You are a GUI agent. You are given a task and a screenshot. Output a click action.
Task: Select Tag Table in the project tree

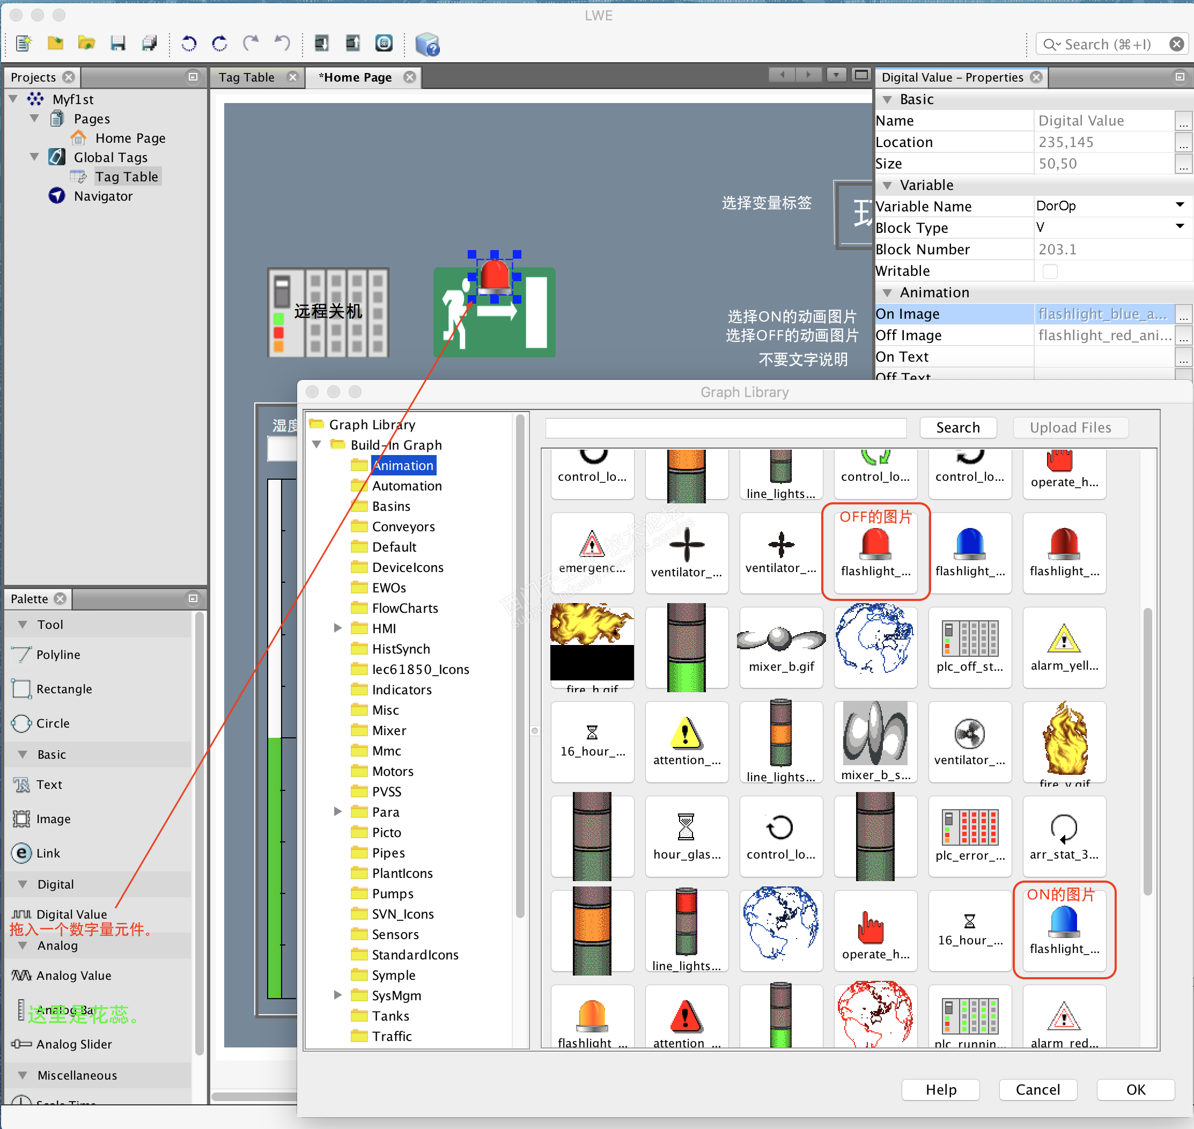click(126, 177)
